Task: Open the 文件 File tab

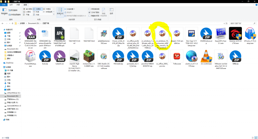Action: [4, 5]
